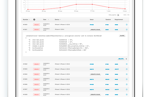Click Create Issue button for row #15651
The height and width of the screenshot is (97, 145).
[95, 30]
